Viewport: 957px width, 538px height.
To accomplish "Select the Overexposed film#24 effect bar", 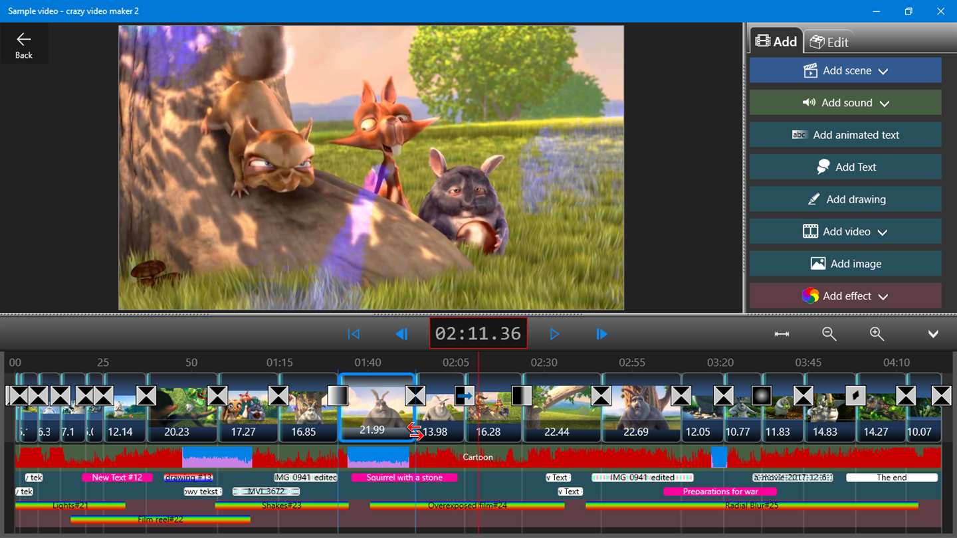I will tap(467, 506).
